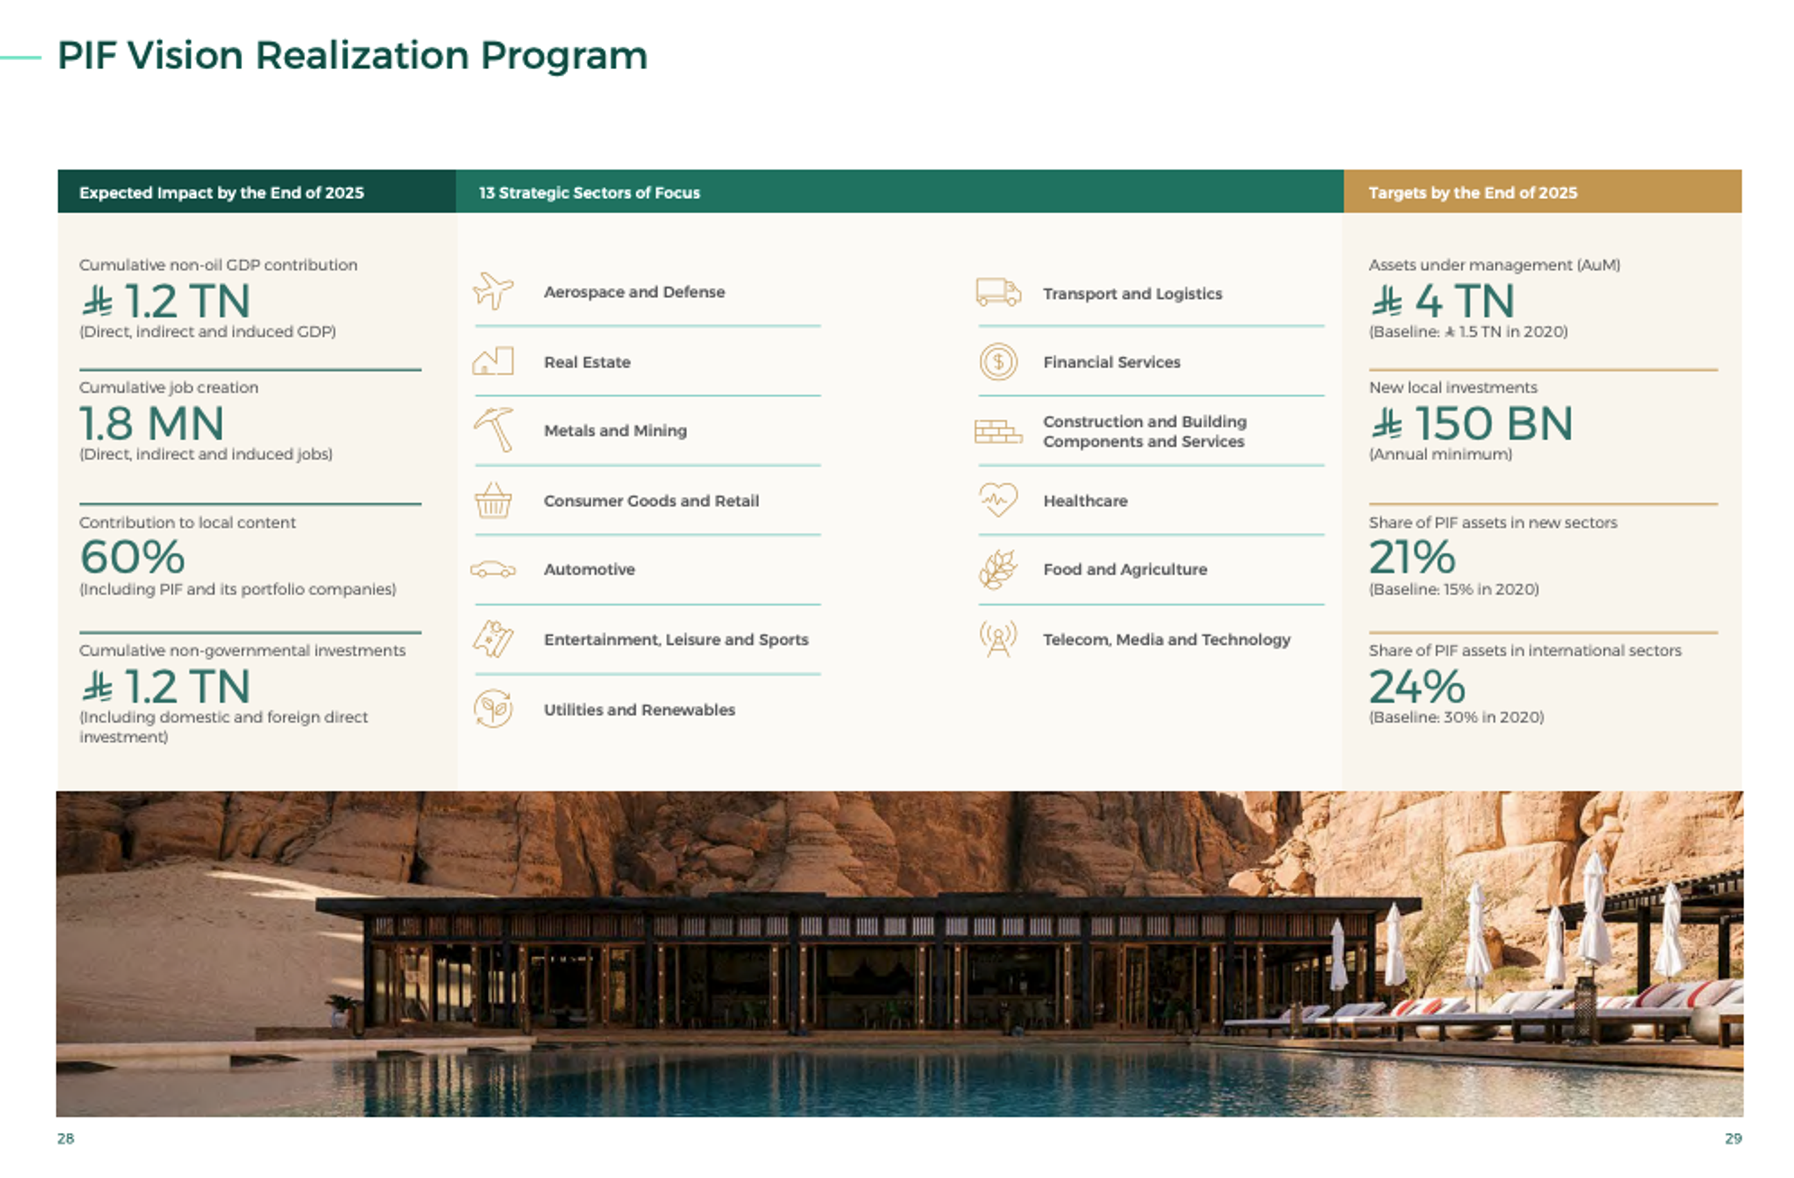Viewport: 1794px width, 1178px height.
Task: Click the brick wall Construction icon
Action: point(998,431)
